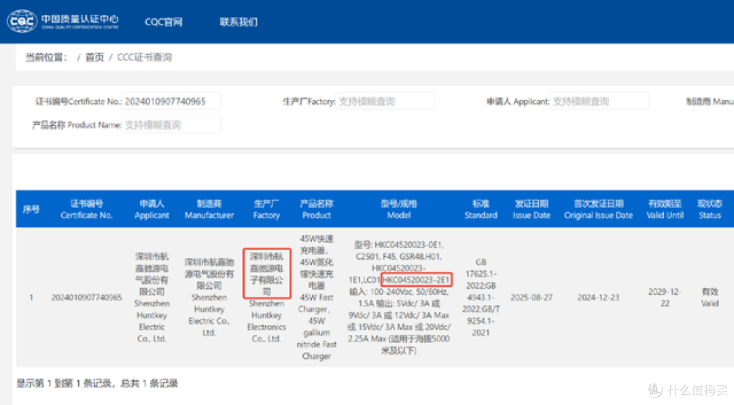Image resolution: width=734 pixels, height=405 pixels.
Task: Select certificate number 2024010907740965 in table row
Action: pyautogui.click(x=86, y=298)
